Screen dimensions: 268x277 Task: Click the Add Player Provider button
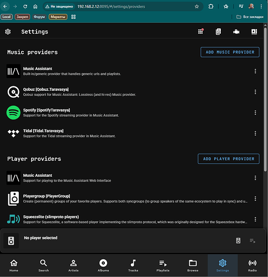[x=229, y=159]
